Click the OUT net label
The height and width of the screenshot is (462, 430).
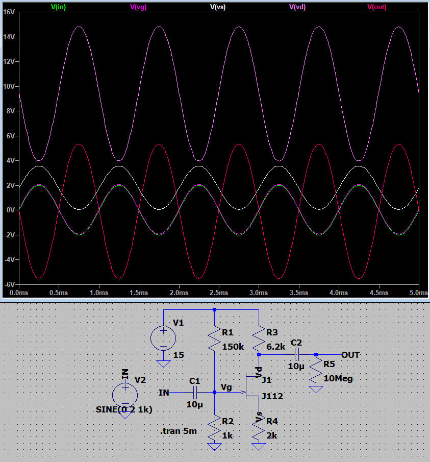[x=350, y=354]
